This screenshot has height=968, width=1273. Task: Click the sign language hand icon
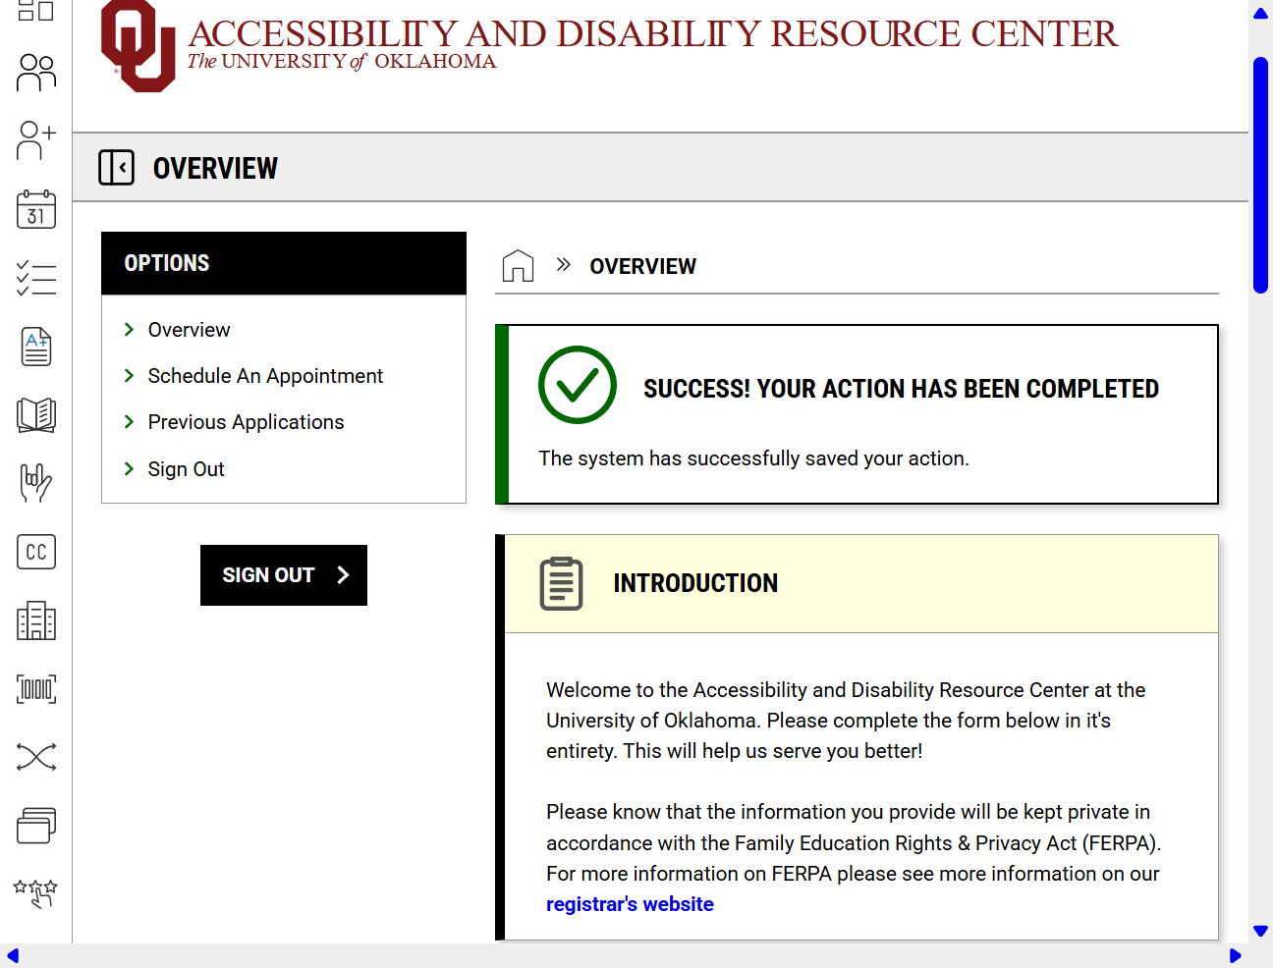coord(36,483)
